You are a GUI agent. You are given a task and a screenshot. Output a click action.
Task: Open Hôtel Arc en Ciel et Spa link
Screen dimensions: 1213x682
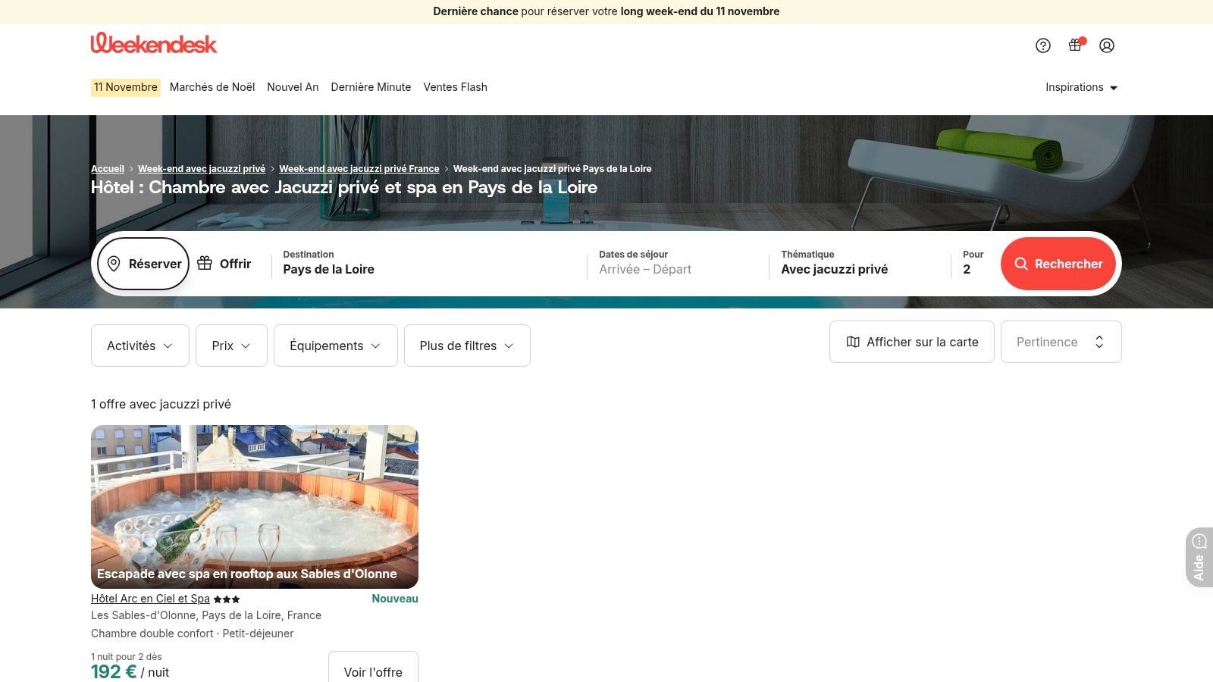coord(150,599)
